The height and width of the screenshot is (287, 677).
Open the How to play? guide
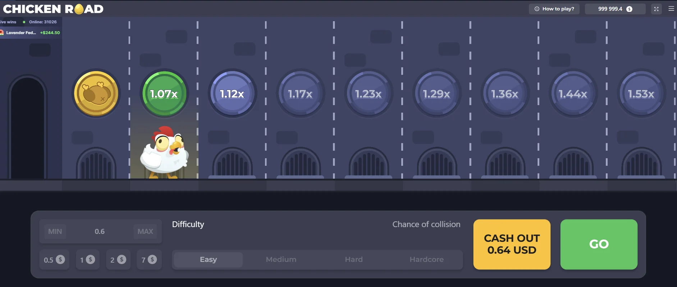coord(554,9)
